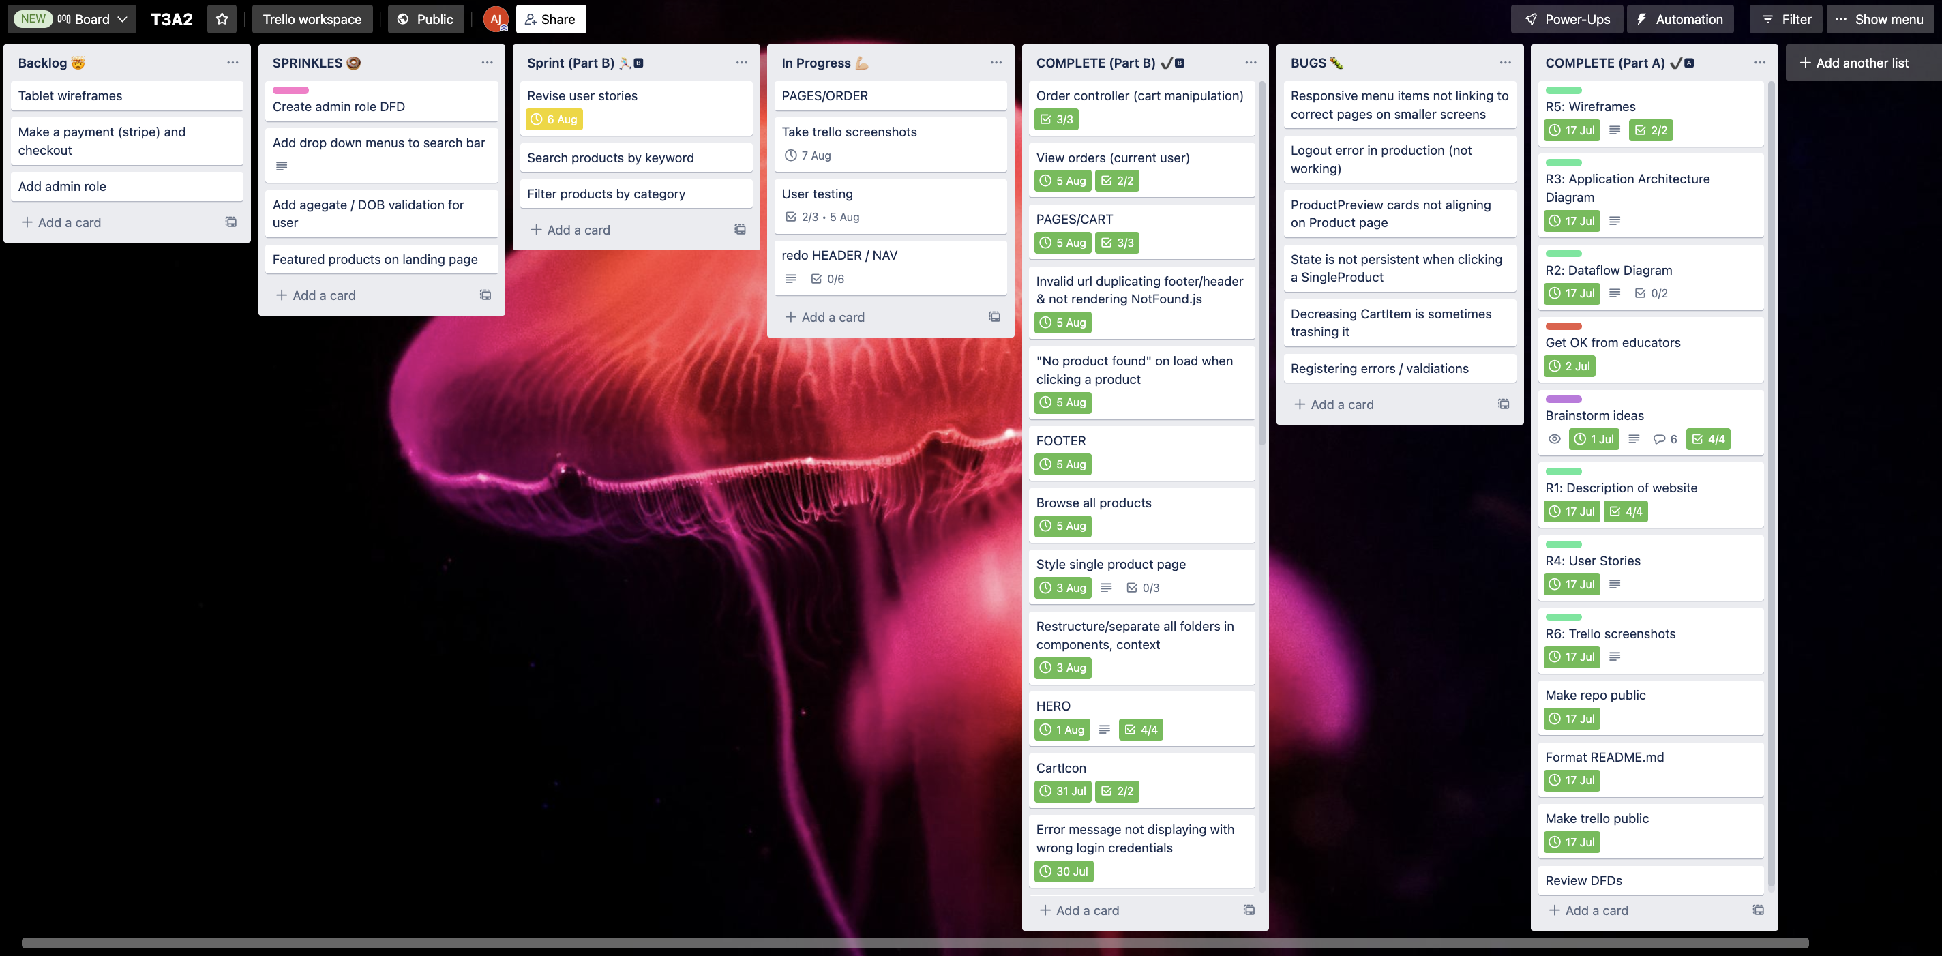This screenshot has height=956, width=1942.
Task: Click the three-dot menu on BUGS list
Action: click(x=1505, y=62)
